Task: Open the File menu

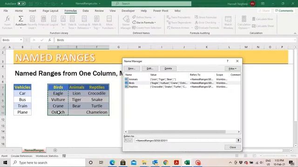Action: pos(6,11)
